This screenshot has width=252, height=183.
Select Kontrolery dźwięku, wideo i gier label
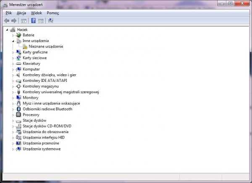pyautogui.click(x=50, y=75)
